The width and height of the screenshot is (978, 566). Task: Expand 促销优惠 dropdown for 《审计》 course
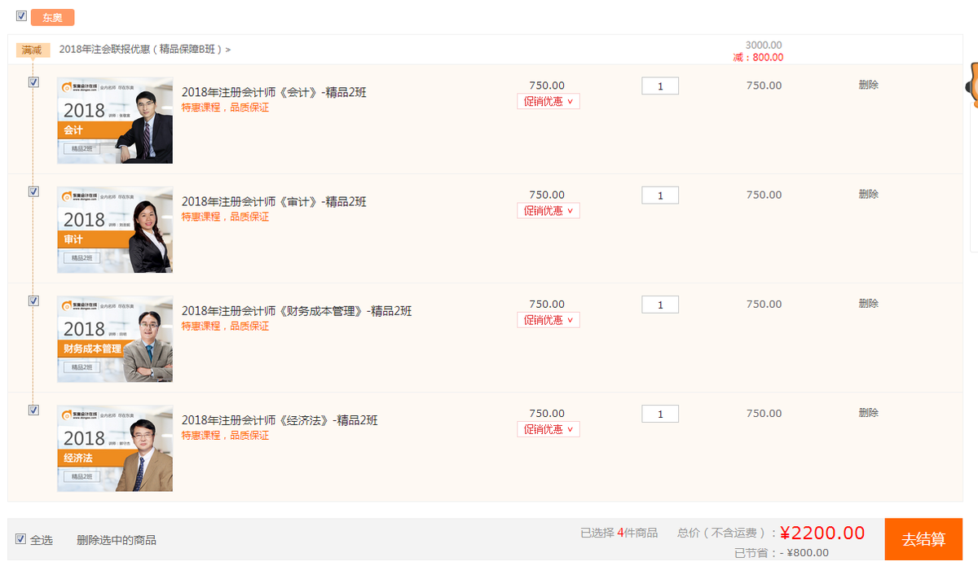[x=548, y=211]
